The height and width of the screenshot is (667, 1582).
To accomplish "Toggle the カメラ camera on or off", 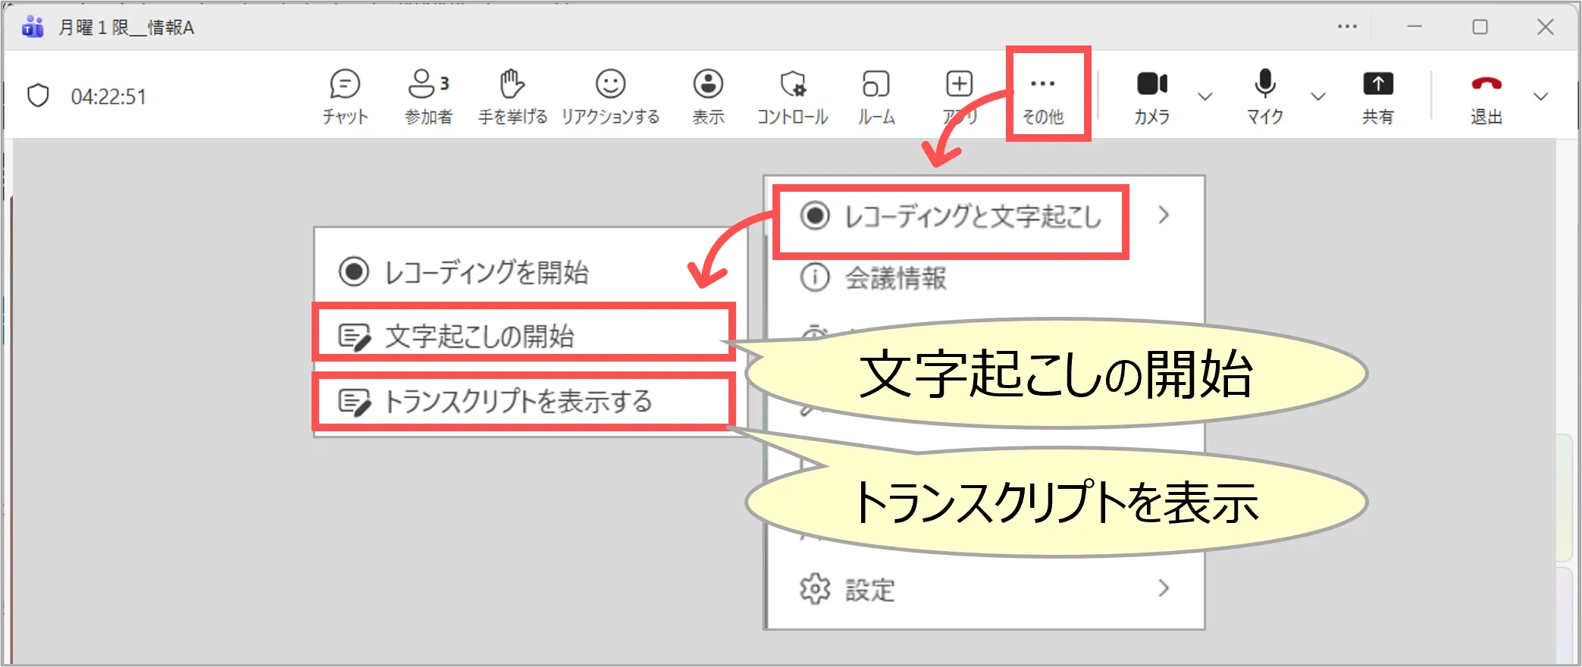I will click(x=1151, y=96).
